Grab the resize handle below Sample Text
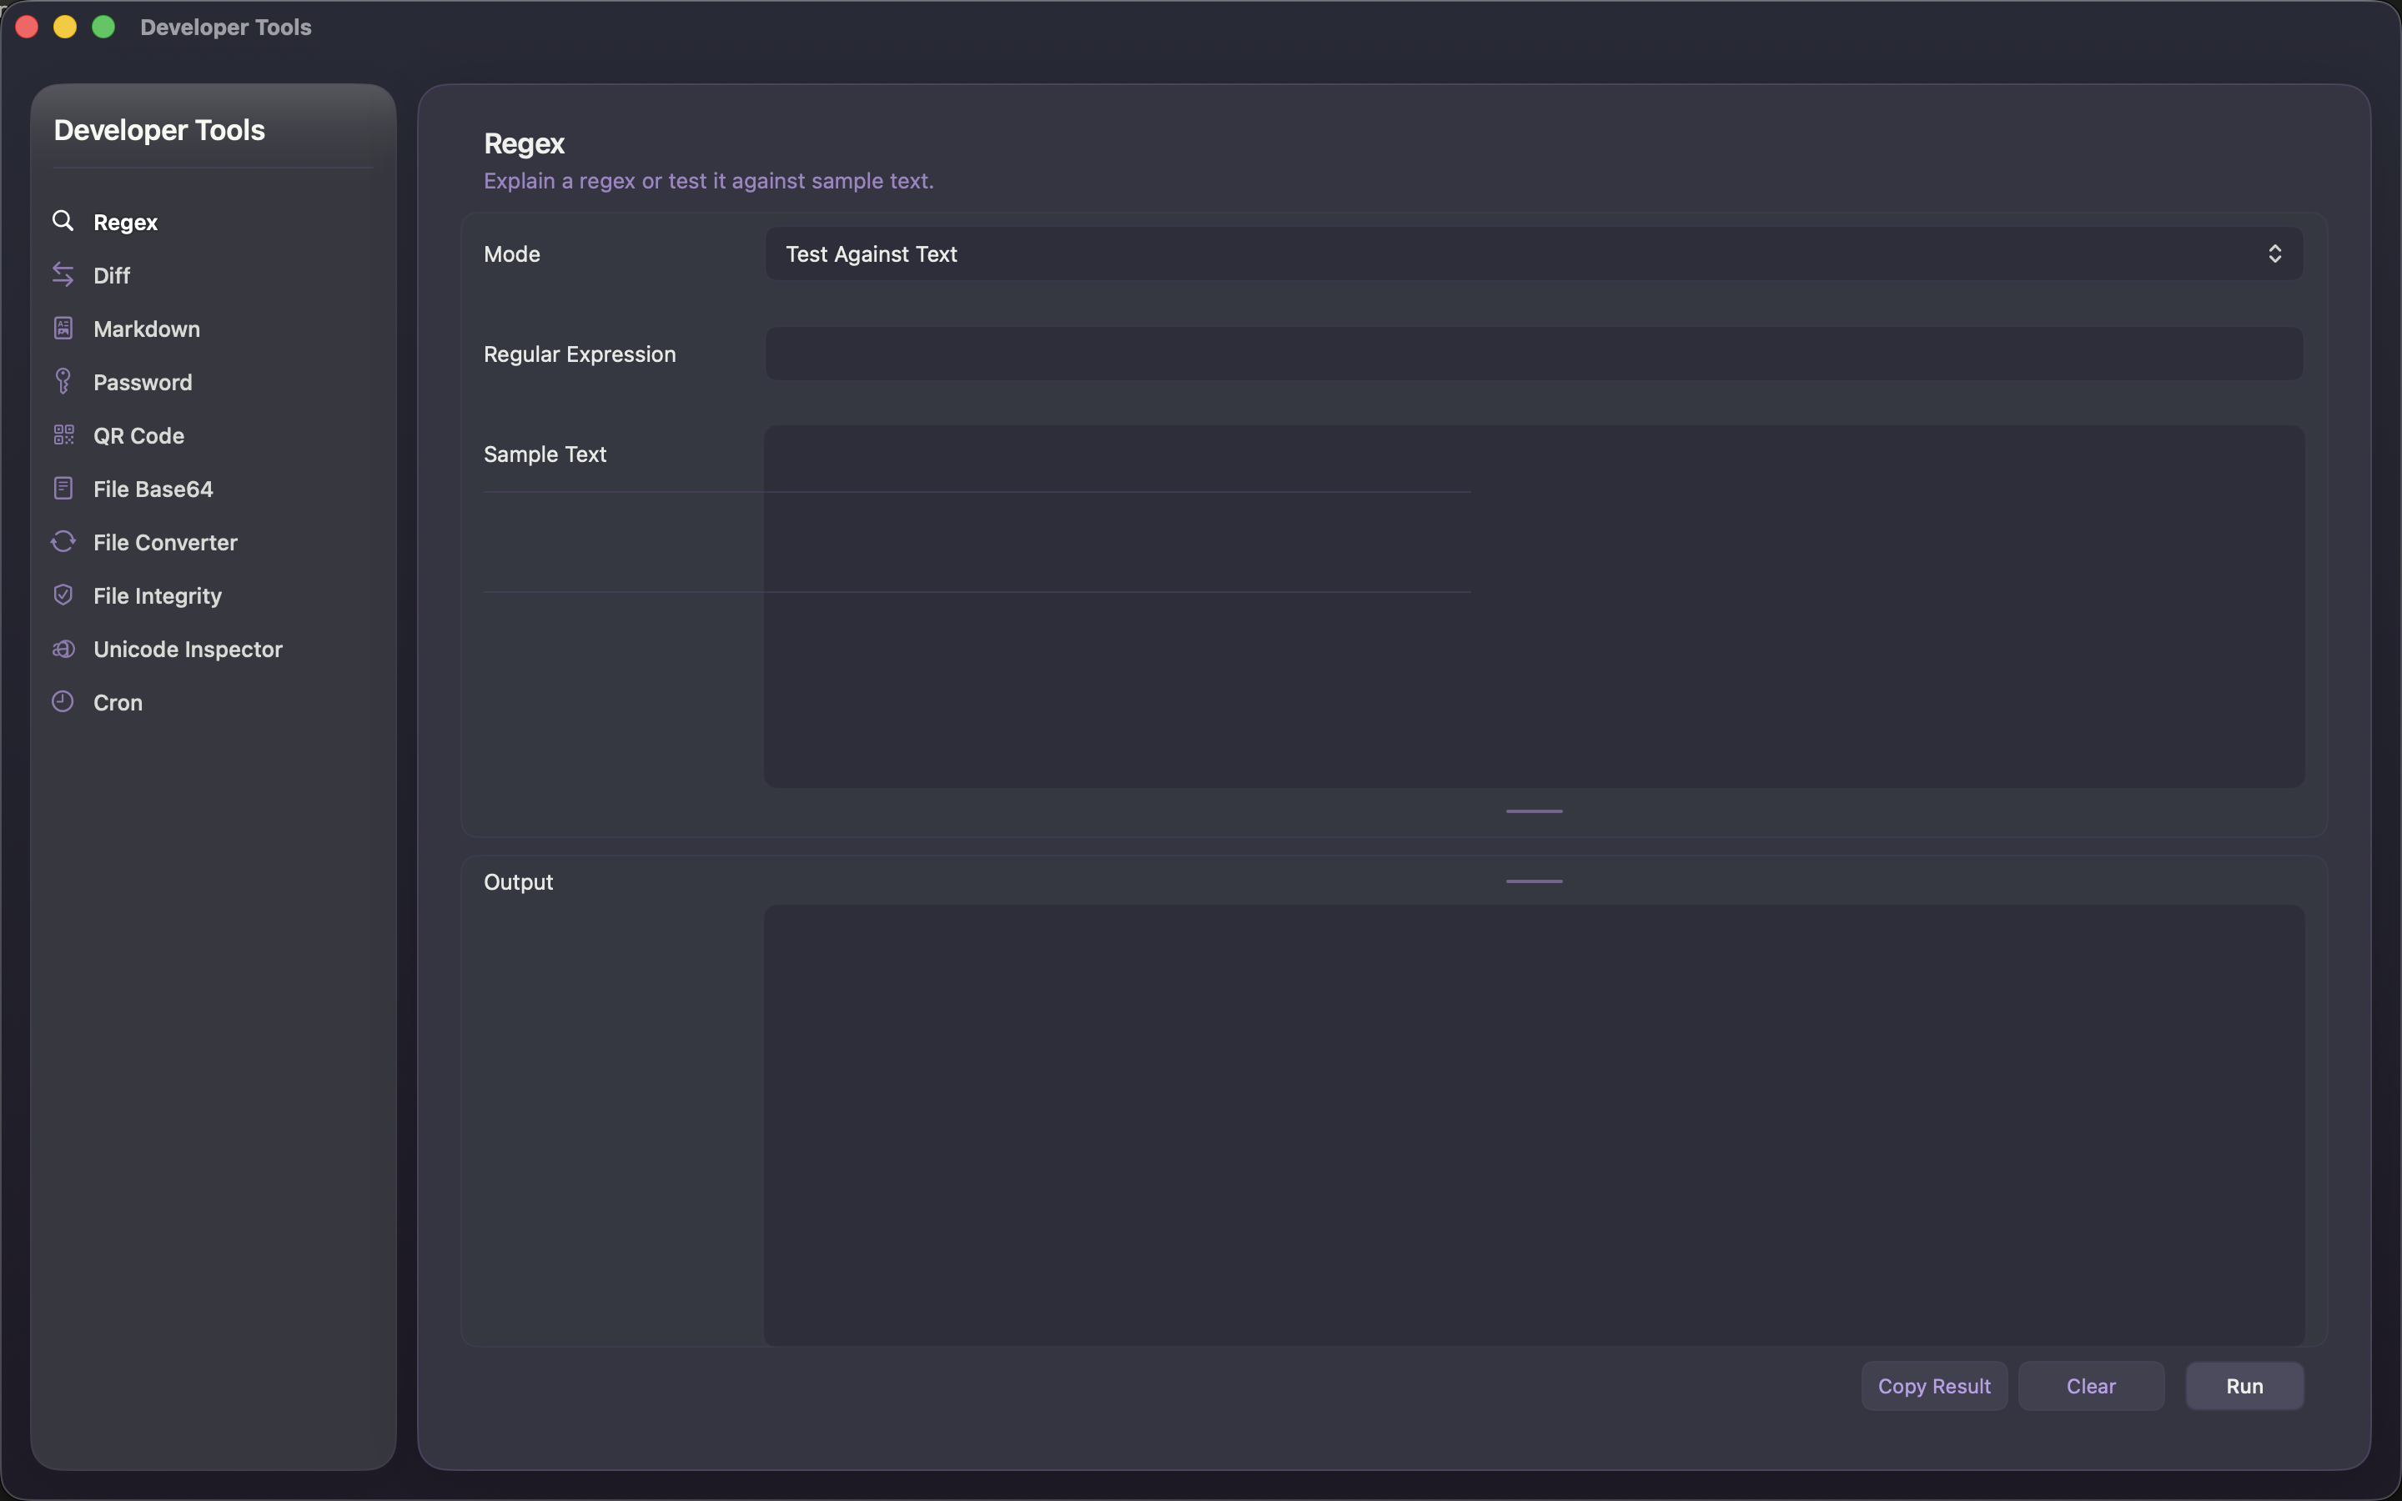The image size is (2402, 1501). coord(1534,811)
